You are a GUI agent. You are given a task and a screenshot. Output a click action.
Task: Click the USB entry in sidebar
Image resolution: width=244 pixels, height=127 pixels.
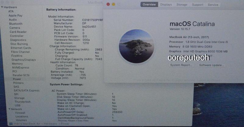coord(17,105)
